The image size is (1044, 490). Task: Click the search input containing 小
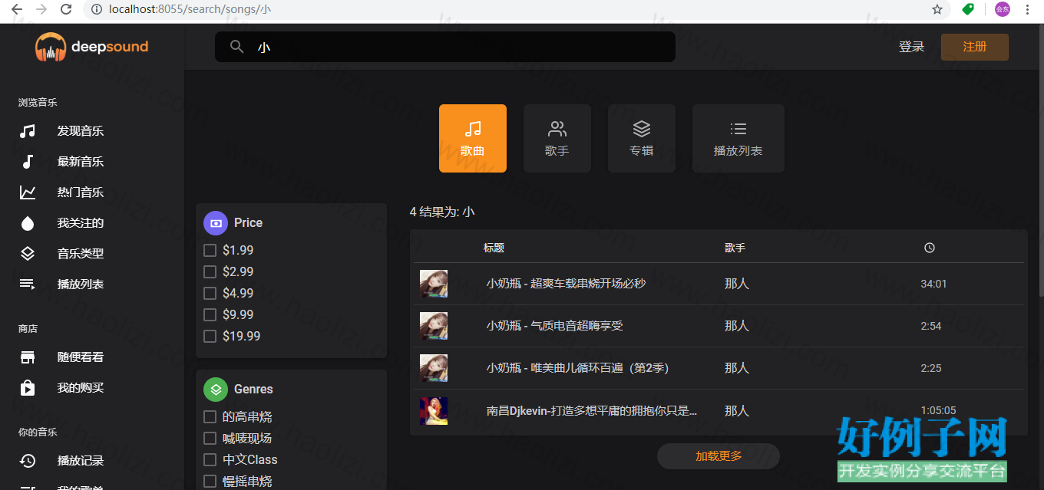[x=445, y=47]
